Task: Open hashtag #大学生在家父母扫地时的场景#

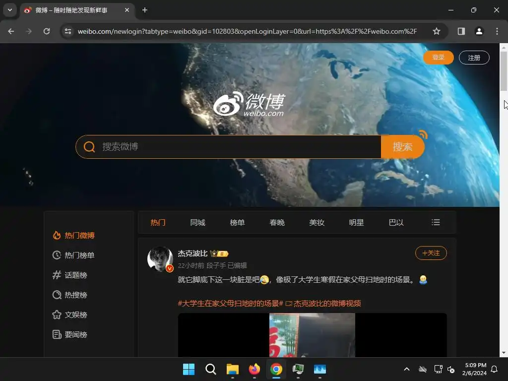Action: (230, 304)
